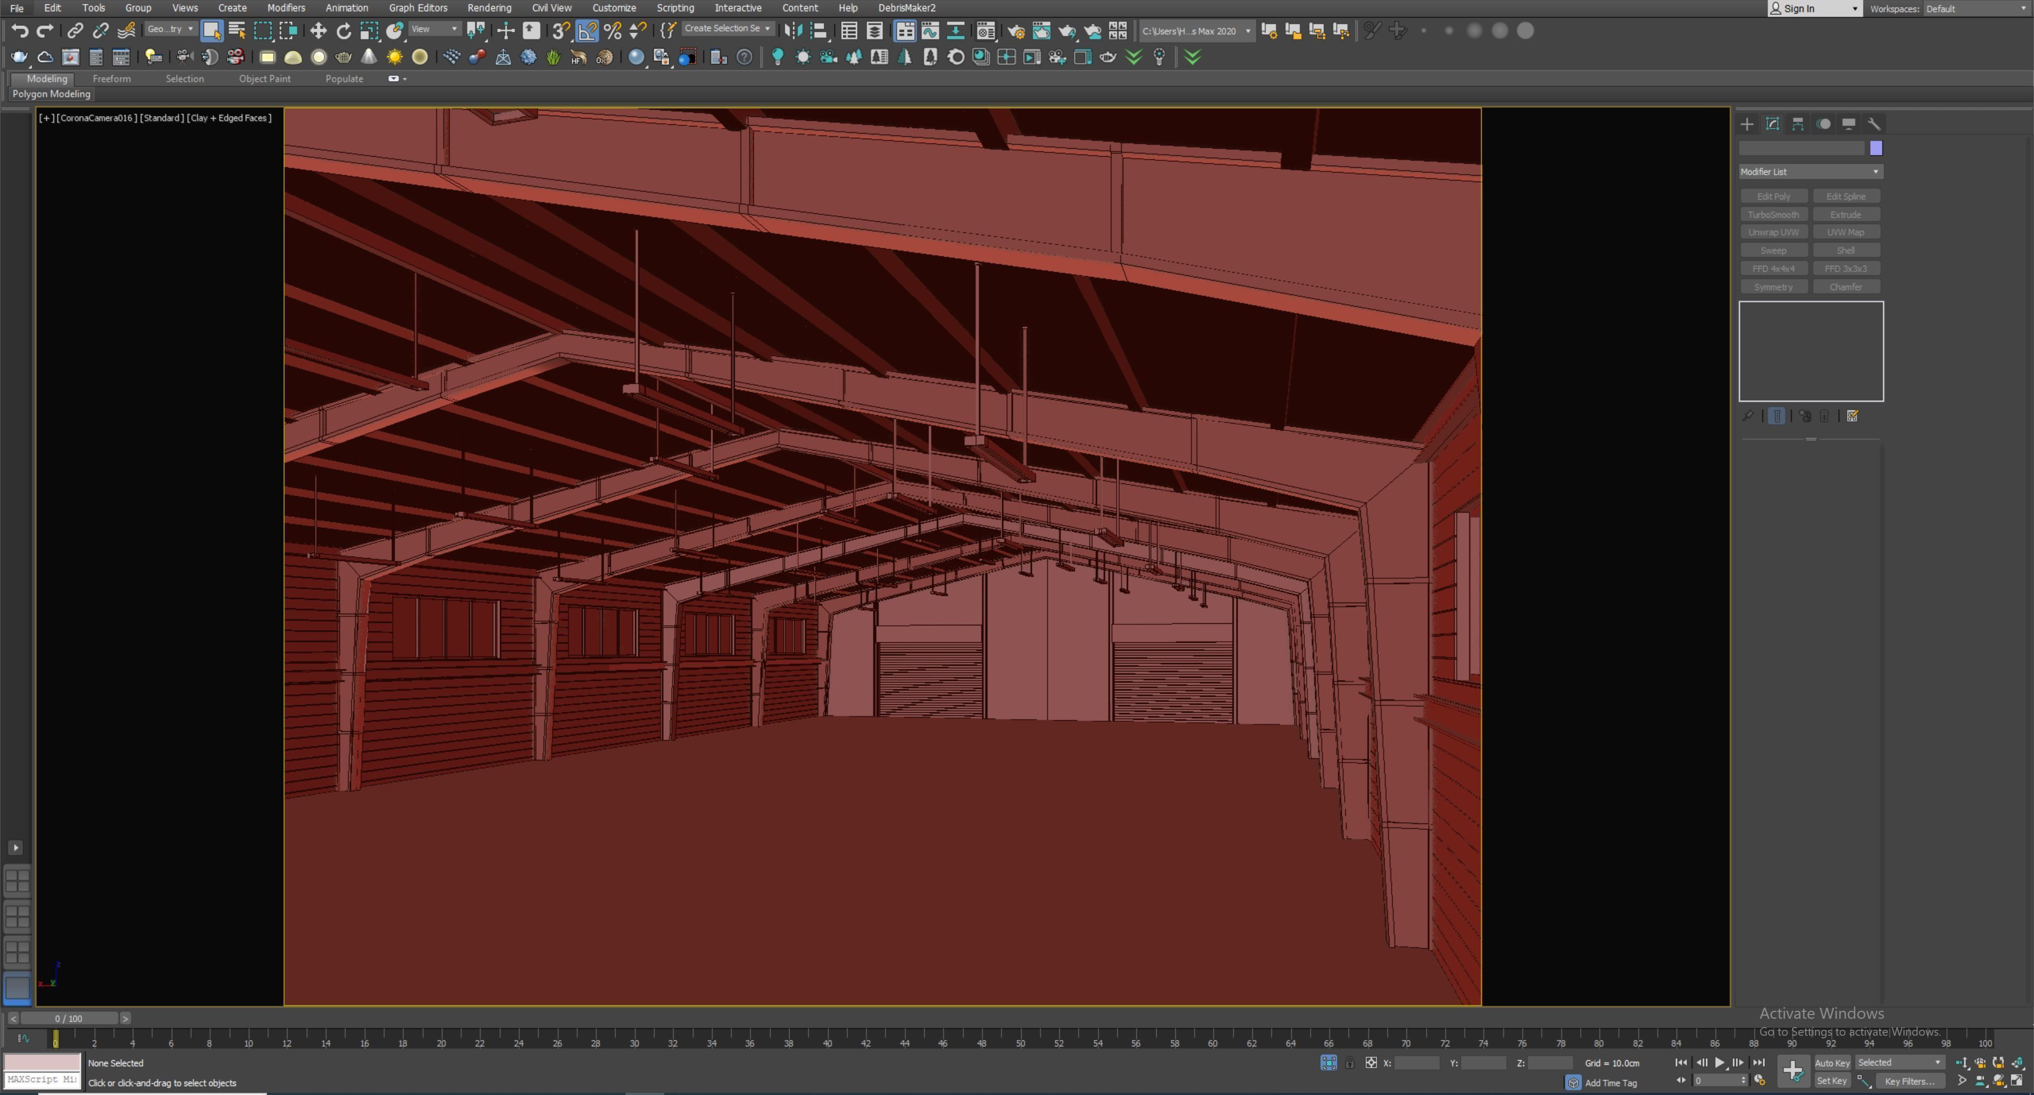This screenshot has width=2034, height=1095.
Task: Open the Workspaces Default dropdown
Action: (1976, 8)
